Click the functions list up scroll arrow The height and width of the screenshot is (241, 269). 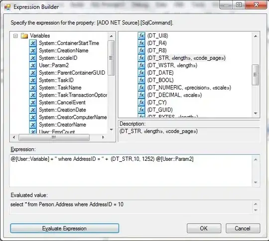coord(256,36)
